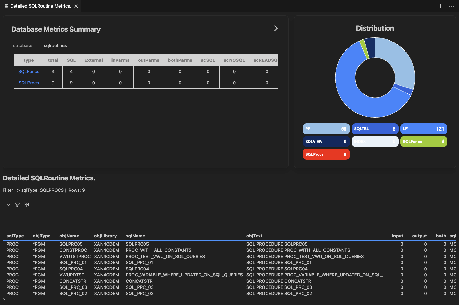Sort by the sqlName column header
This screenshot has width=459, height=305.
click(x=136, y=236)
